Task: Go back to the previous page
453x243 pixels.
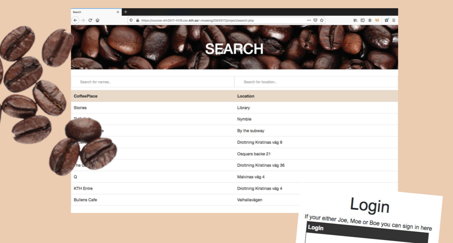Action: coord(75,20)
